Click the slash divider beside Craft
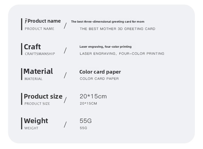 65,51
